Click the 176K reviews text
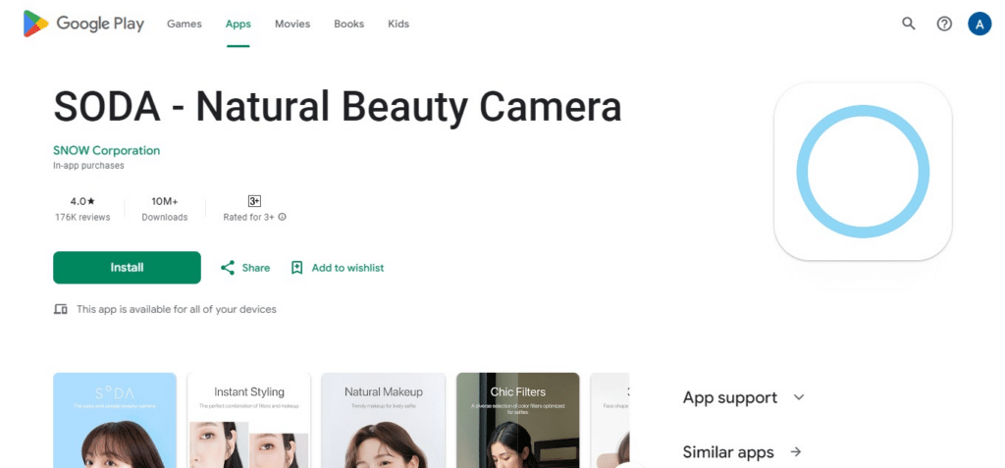This screenshot has width=1005, height=468. pyautogui.click(x=82, y=218)
